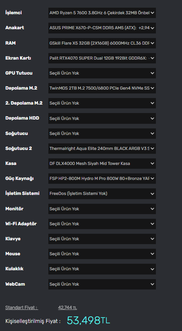Open the Güç Kaynağı power supply dropdown
Image resolution: width=182 pixels, height=331 pixels.
pos(102,179)
